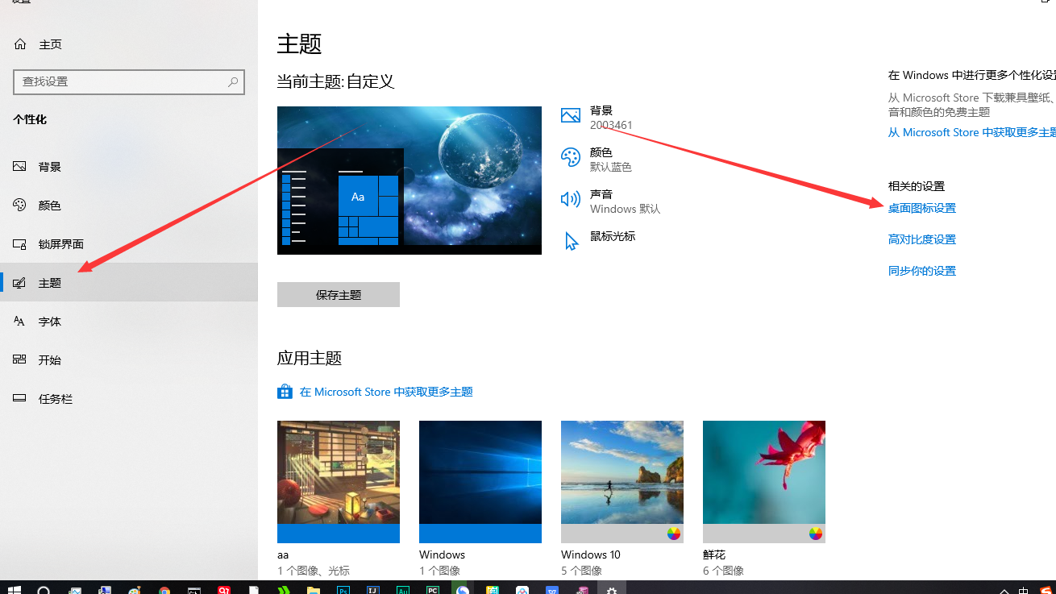The width and height of the screenshot is (1056, 594).
Task: Click the 声音 Windows 默认 speaker icon
Action: (x=571, y=199)
